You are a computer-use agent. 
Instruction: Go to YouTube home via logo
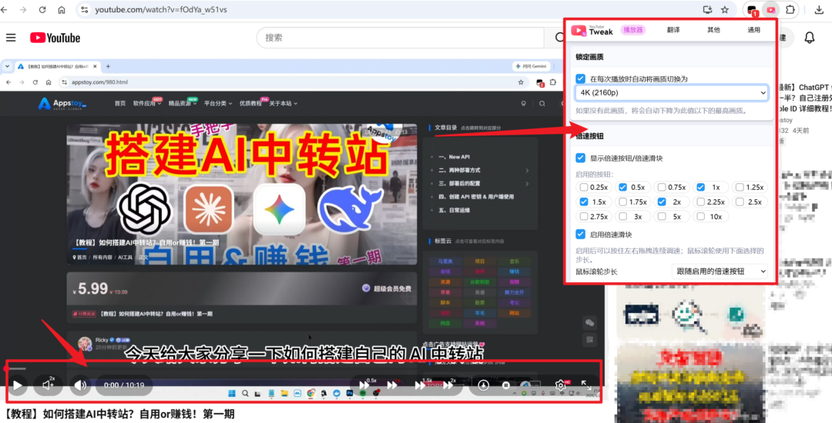(x=55, y=38)
